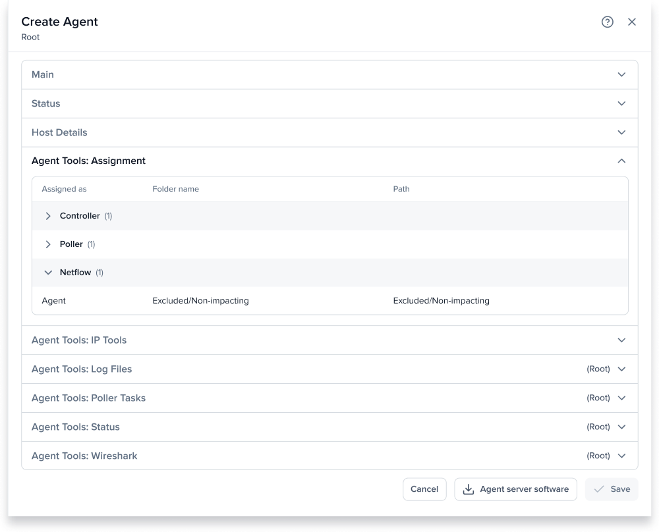Click the Agent Tools: Log Files title

82,369
